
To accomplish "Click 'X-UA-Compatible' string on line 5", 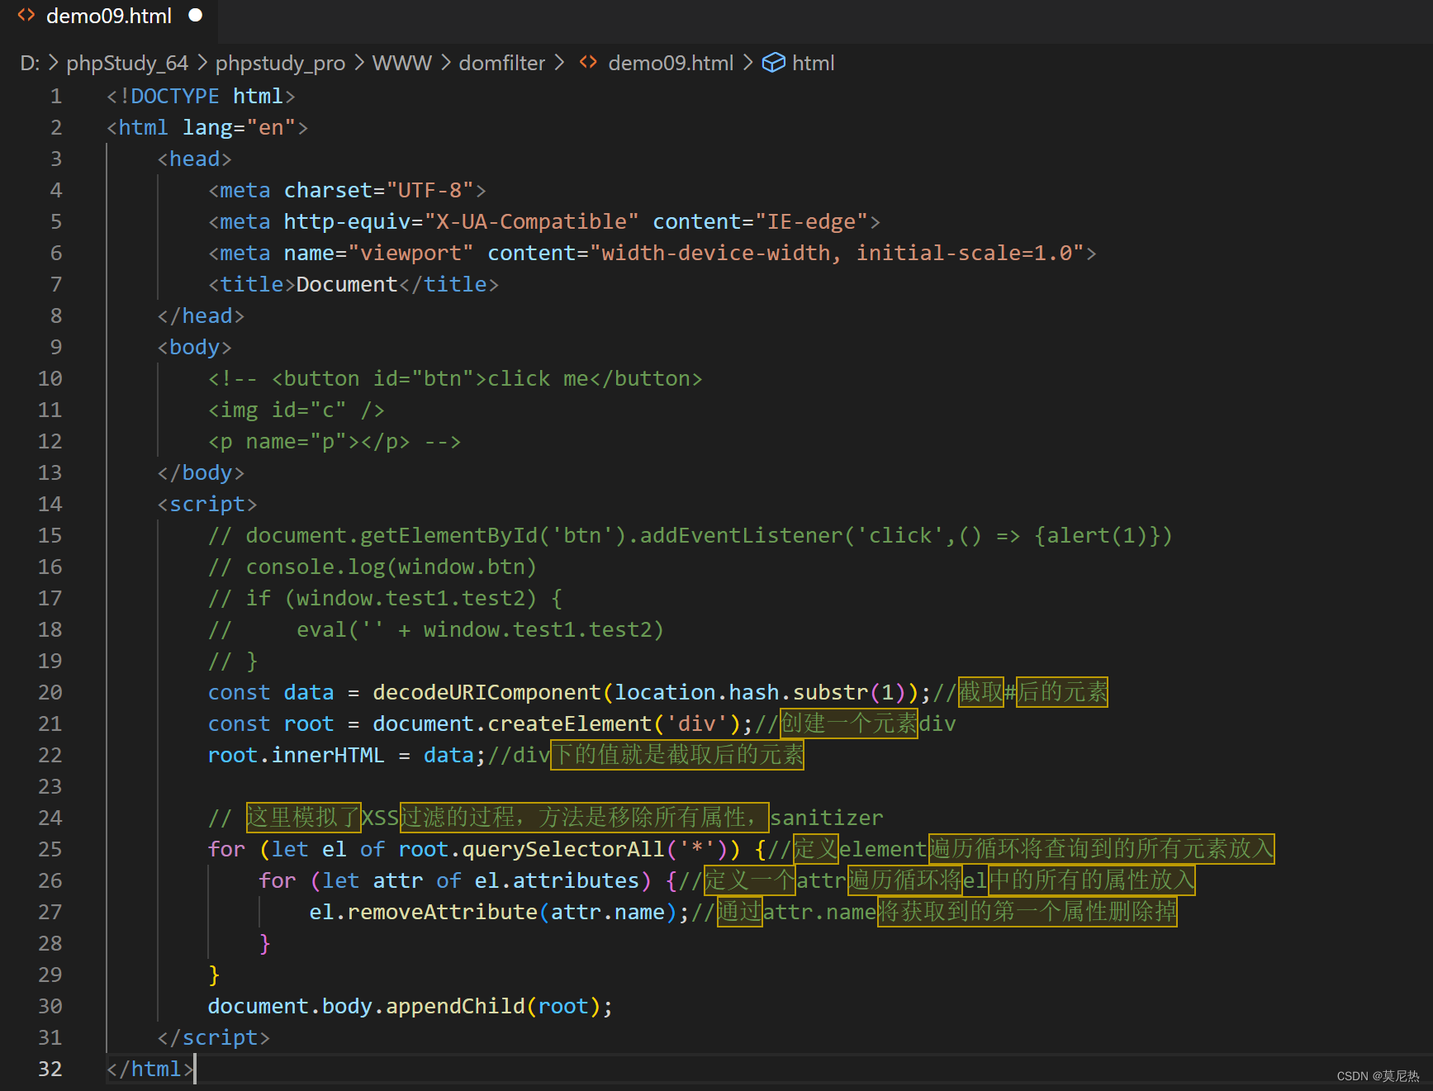I will click(531, 222).
